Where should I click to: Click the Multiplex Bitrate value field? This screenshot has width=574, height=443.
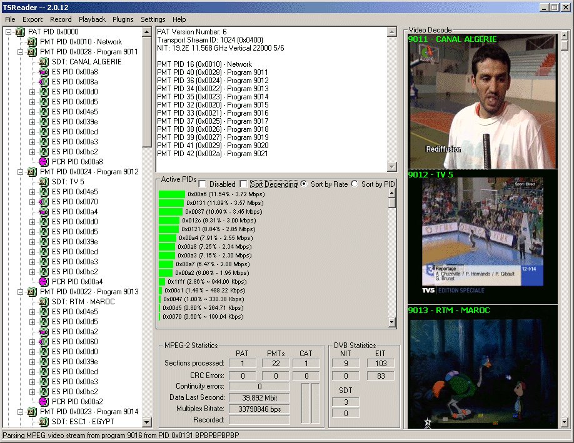click(259, 409)
